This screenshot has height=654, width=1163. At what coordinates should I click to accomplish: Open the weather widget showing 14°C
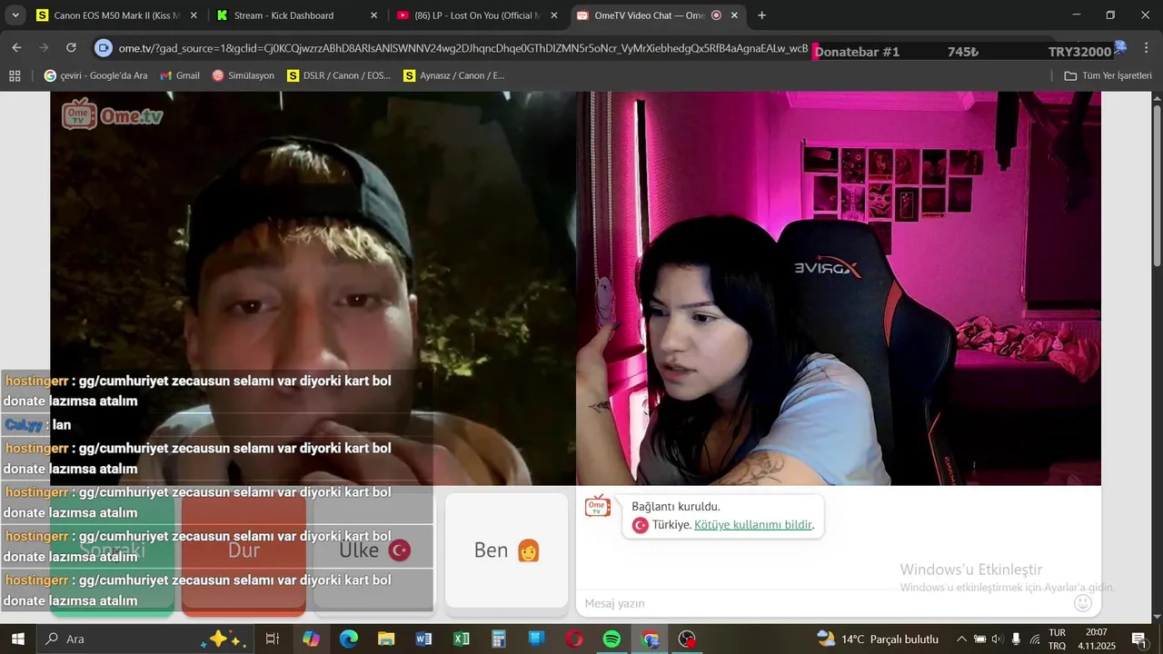[878, 639]
